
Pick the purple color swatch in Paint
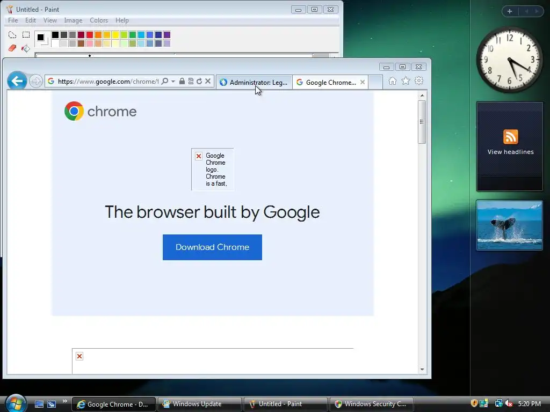tap(167, 35)
